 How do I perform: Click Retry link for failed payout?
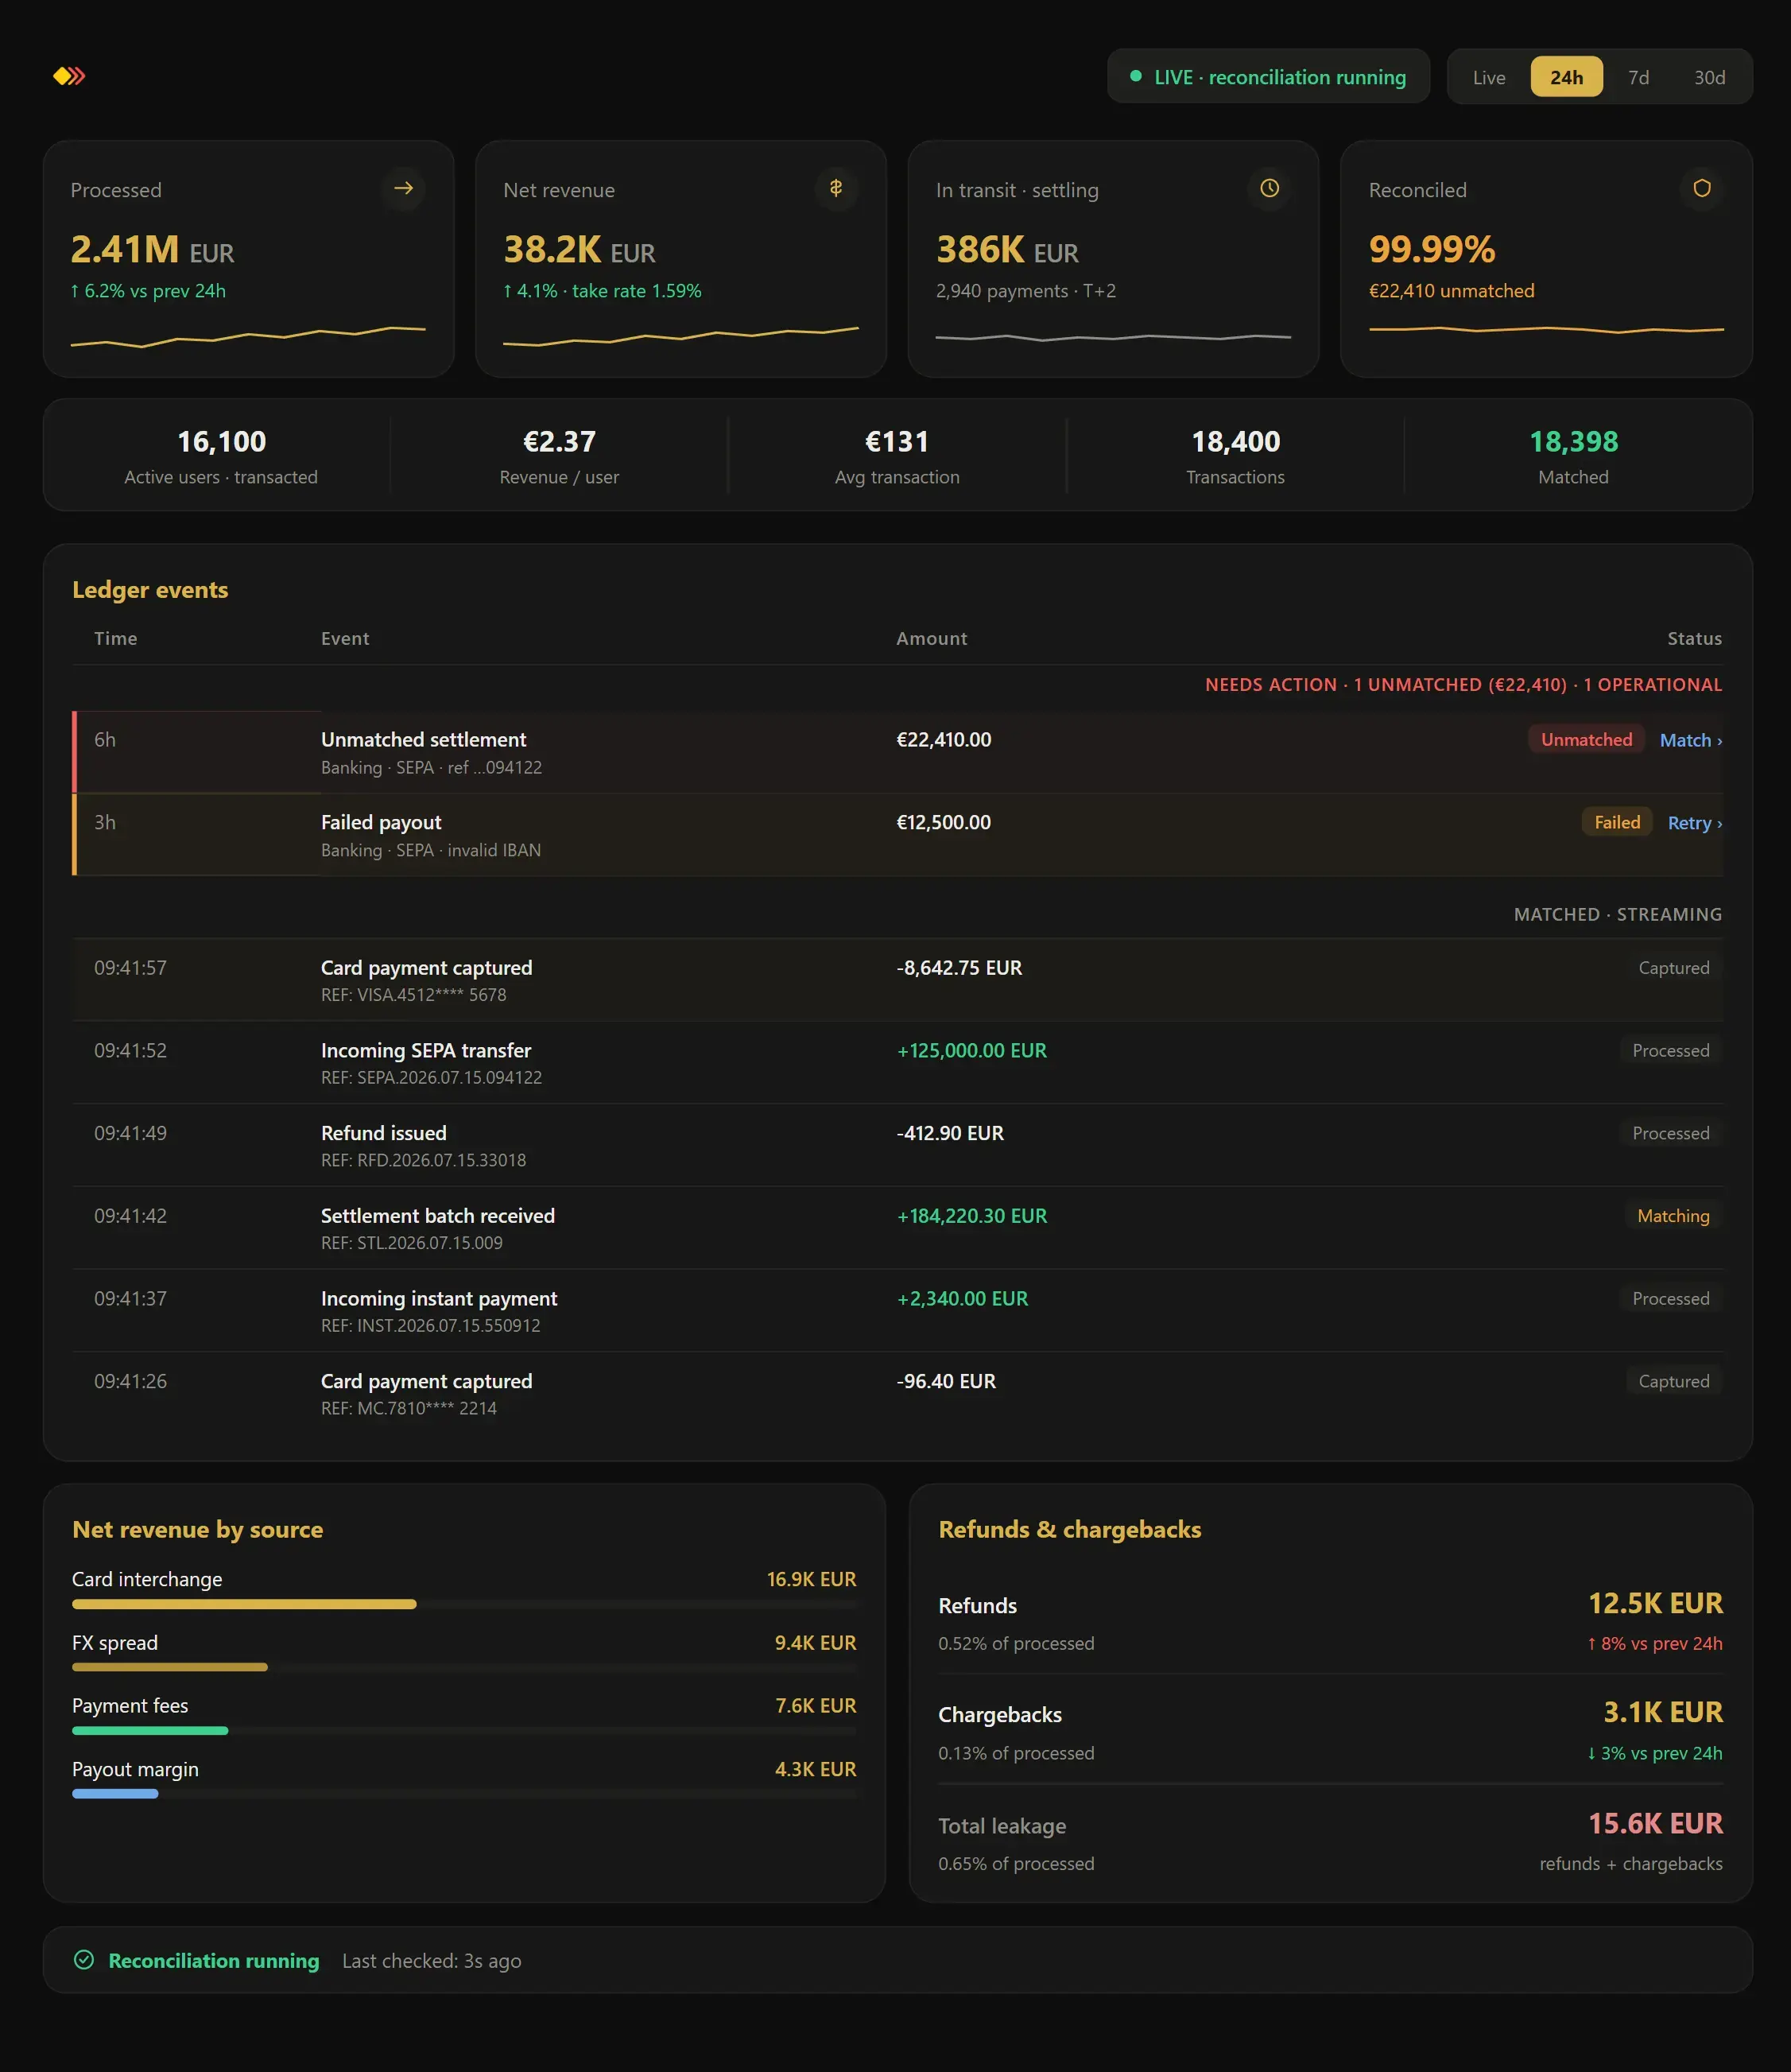tap(1695, 823)
